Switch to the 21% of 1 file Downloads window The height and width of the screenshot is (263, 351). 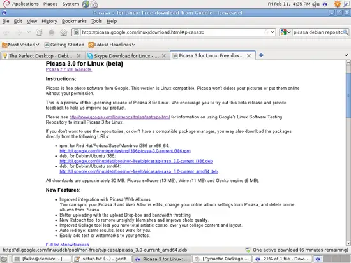pos(283,259)
